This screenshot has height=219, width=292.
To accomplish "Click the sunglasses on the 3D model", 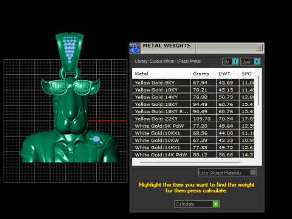I will 70,88.
